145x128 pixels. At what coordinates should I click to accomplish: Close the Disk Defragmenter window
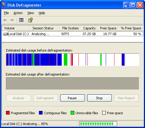[140, 5]
